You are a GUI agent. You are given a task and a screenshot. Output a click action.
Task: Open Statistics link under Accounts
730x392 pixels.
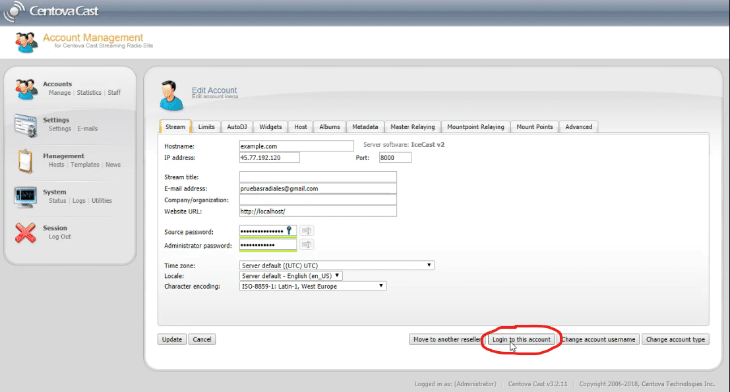pos(89,92)
